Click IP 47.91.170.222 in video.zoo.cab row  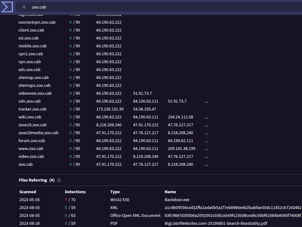(109, 157)
